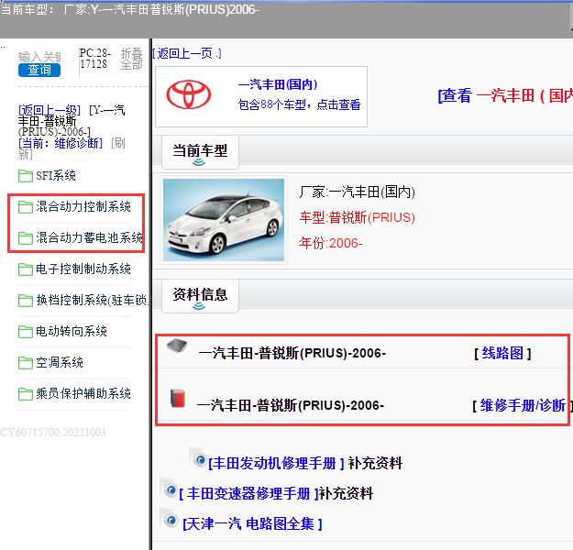Click the gray chip icon beside 线路图 row
The width and height of the screenshot is (573, 550).
(x=177, y=346)
